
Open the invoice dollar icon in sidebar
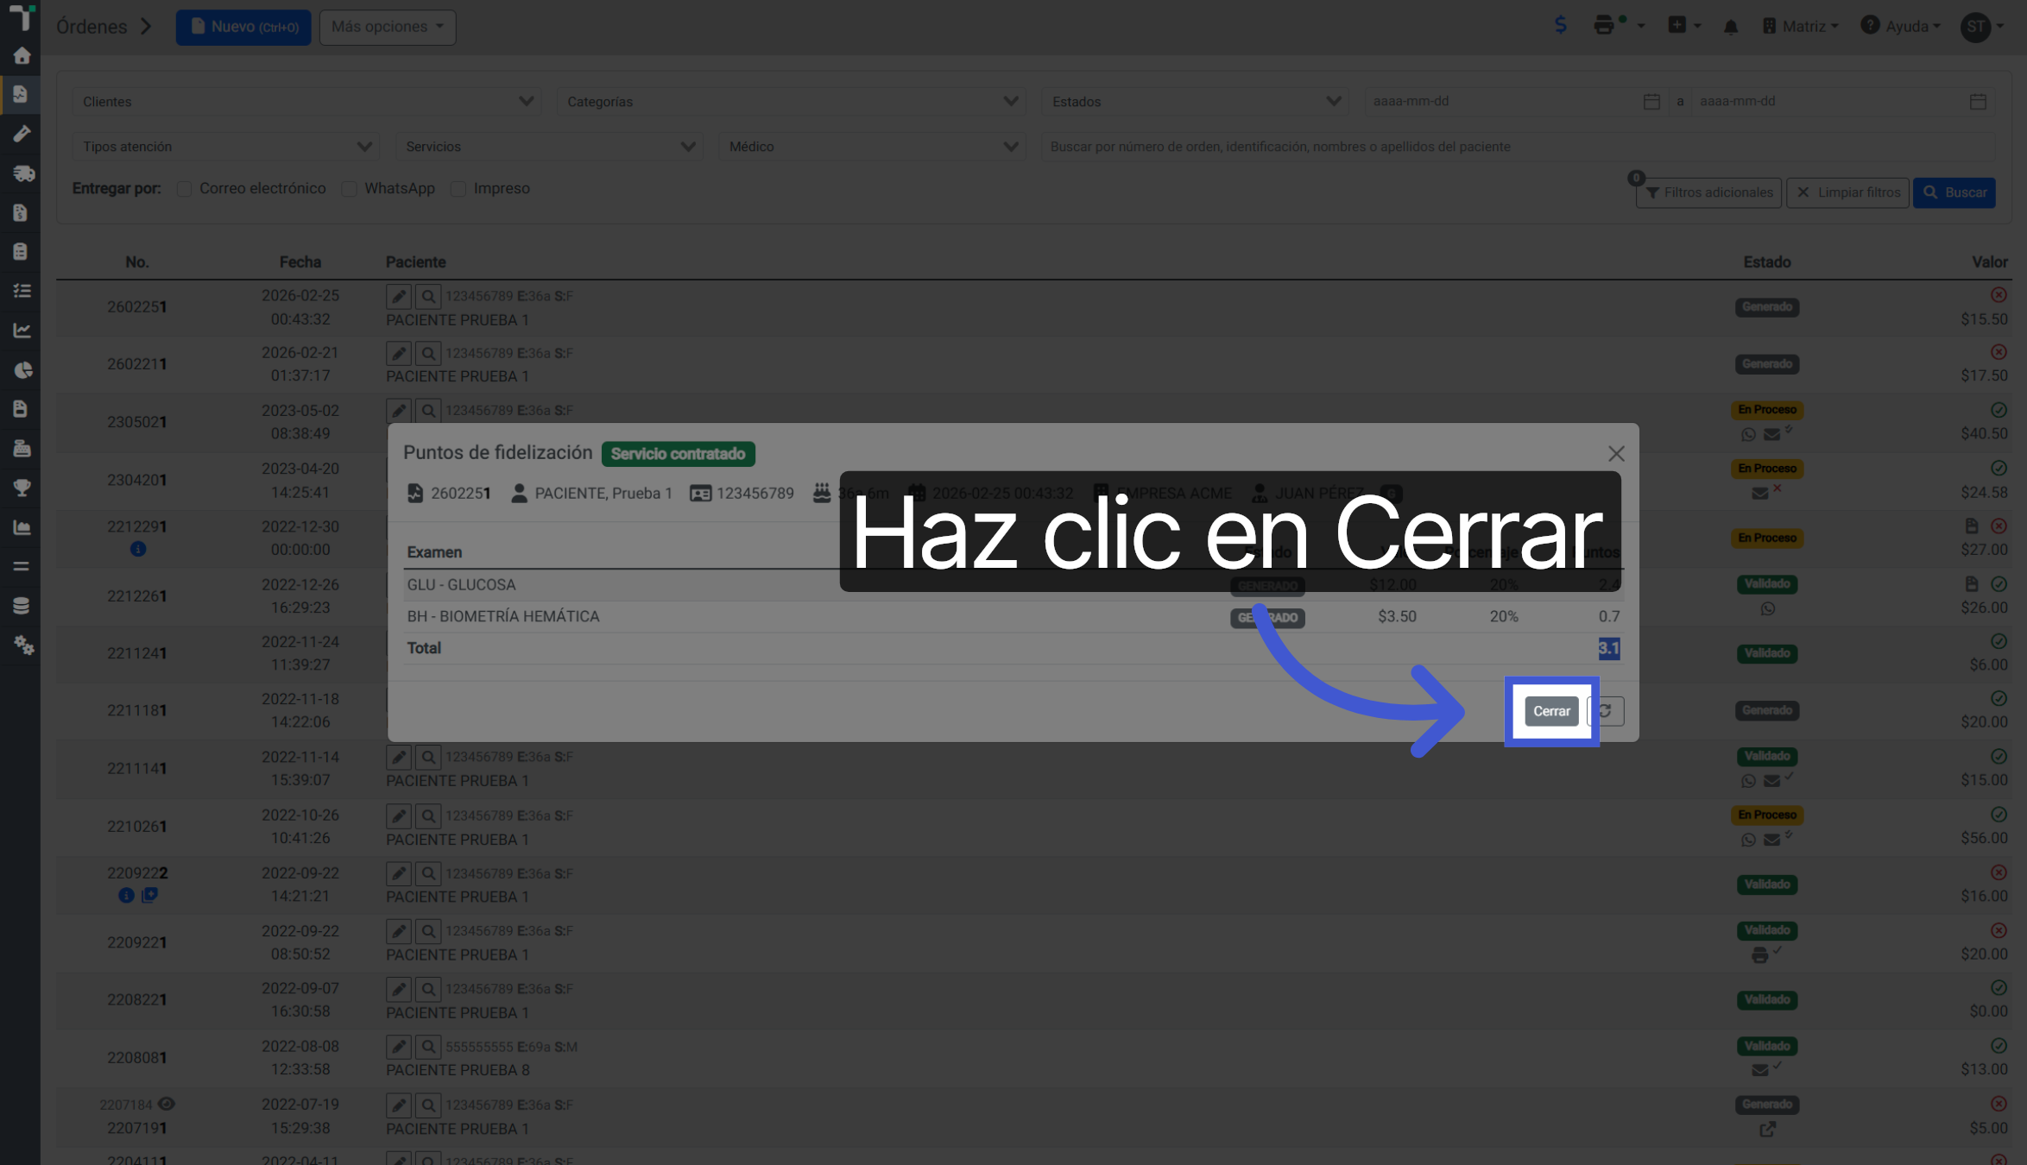coord(22,212)
